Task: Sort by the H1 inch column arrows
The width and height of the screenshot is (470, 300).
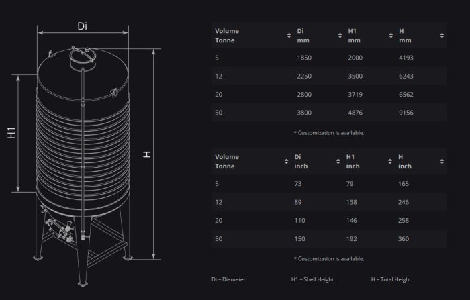Action: [x=390, y=161]
